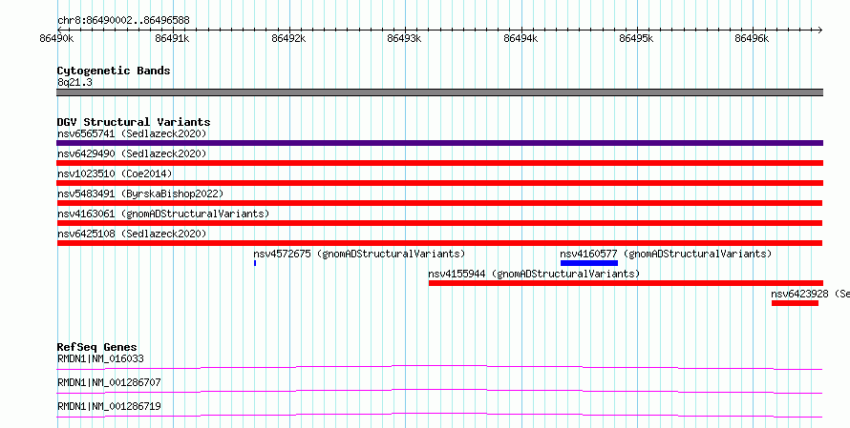Viewport: 850px width, 428px height.
Task: Click the nsv6565741 (Sedlazeck2020) label
Action: tap(132, 133)
